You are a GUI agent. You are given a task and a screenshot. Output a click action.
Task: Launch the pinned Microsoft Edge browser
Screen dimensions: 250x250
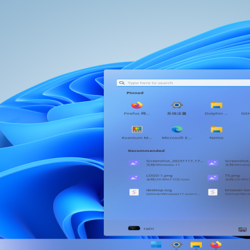pyautogui.click(x=177, y=132)
